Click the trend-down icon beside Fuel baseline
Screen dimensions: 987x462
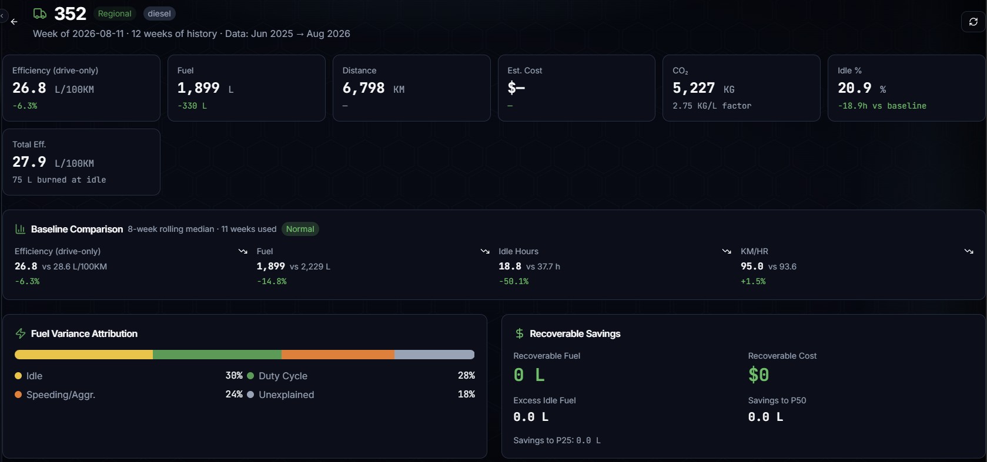click(485, 251)
